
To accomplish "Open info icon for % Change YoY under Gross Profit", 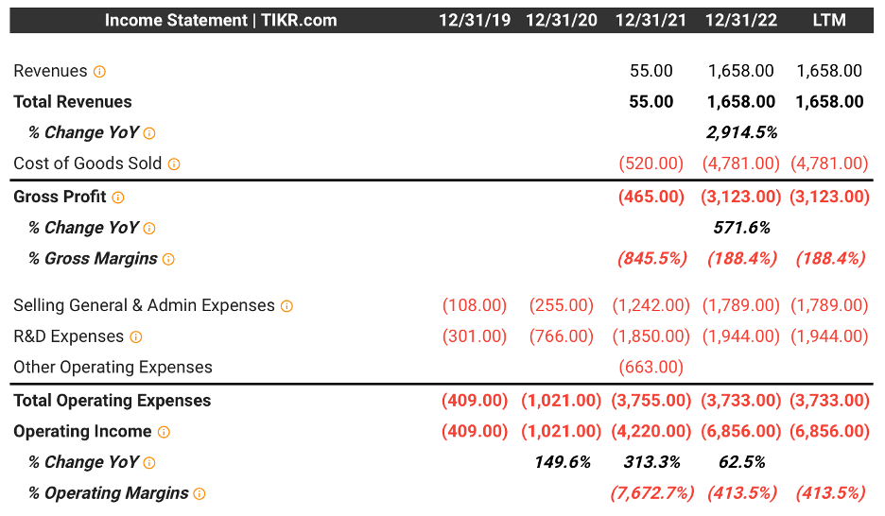I will tap(149, 229).
